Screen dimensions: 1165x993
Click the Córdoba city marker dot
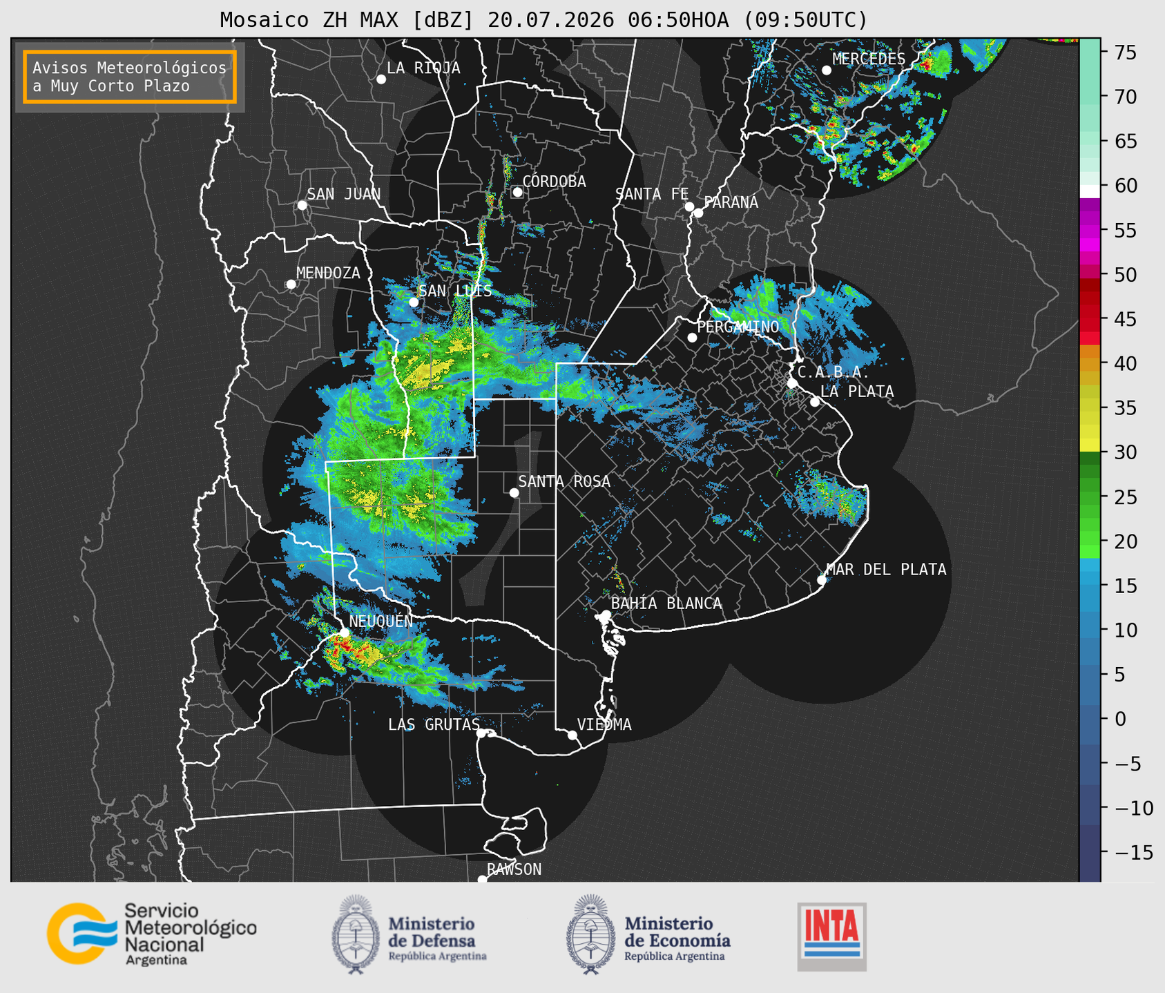tap(517, 192)
